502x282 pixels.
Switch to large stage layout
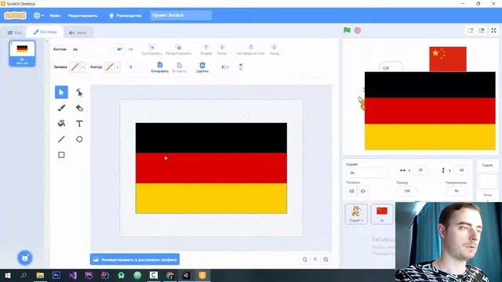click(482, 31)
